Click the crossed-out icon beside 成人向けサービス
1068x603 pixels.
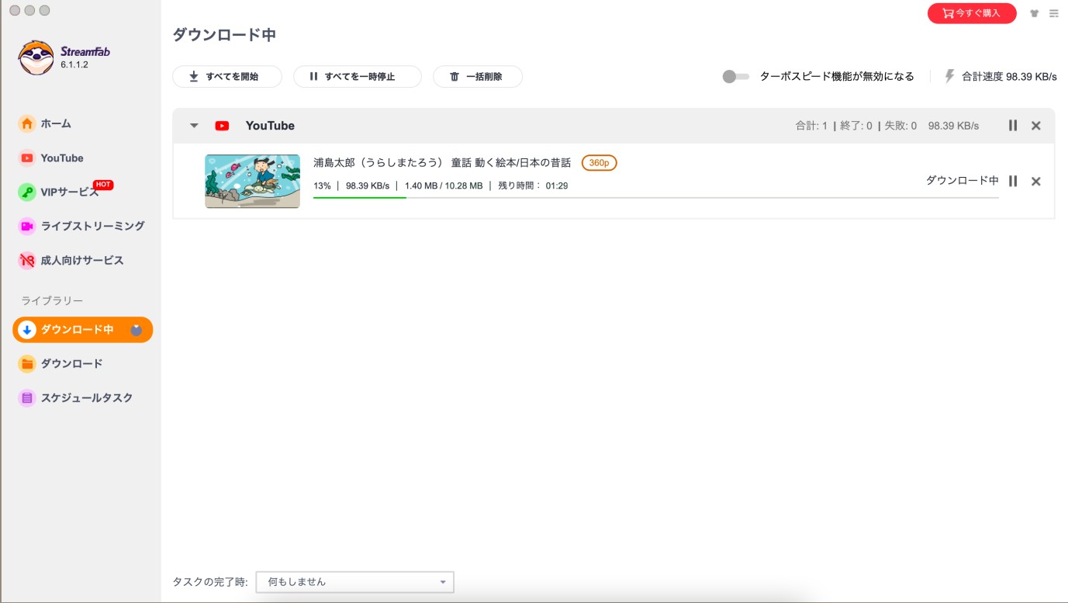27,260
